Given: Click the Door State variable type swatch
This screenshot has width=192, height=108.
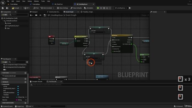Looking at the screenshot, I should (17, 97).
